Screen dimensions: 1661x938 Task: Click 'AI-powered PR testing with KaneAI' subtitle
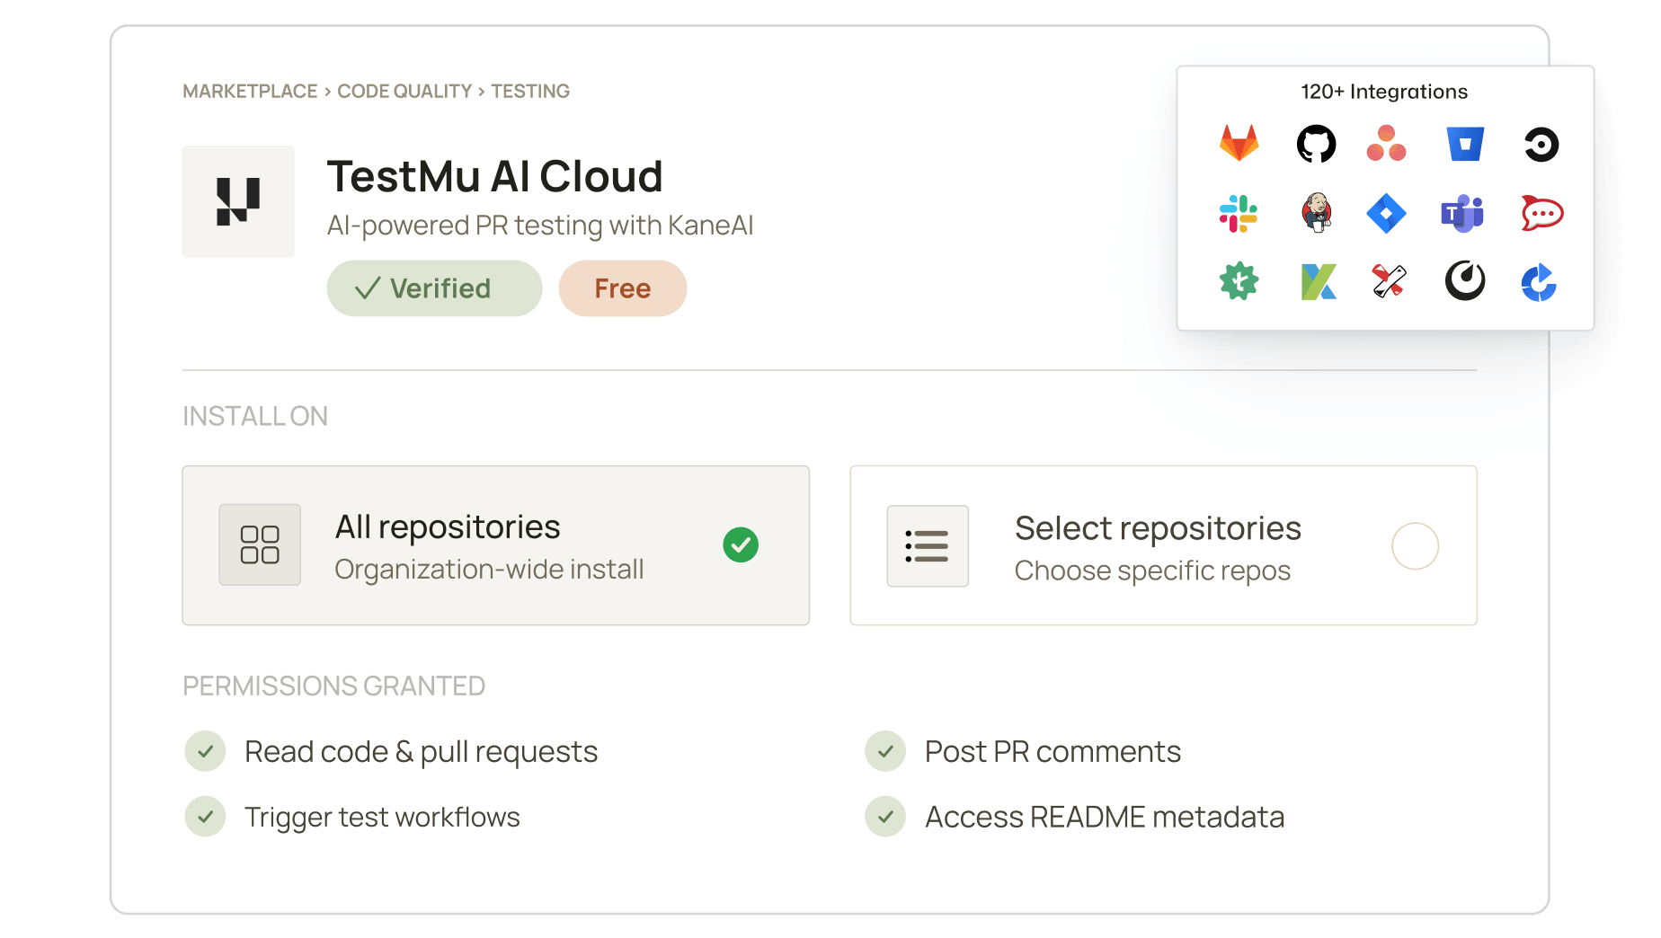(540, 226)
